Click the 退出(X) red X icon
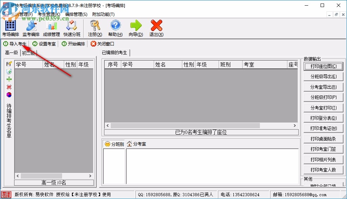The image size is (347, 199). coord(157,25)
